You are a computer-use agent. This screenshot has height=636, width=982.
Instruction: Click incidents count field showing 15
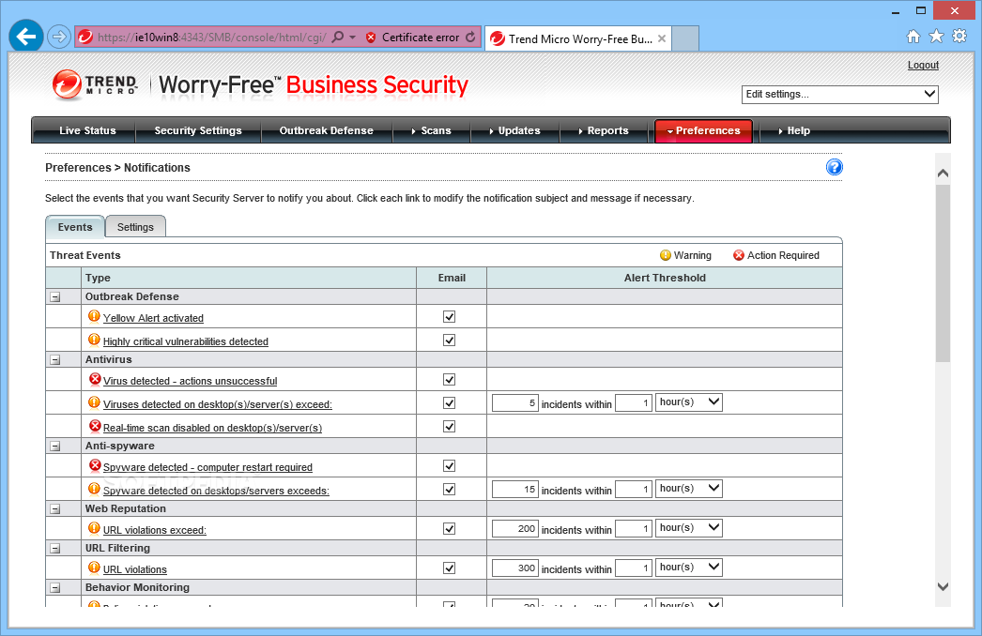point(514,490)
